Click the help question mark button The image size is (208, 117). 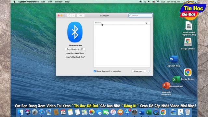tap(149, 71)
